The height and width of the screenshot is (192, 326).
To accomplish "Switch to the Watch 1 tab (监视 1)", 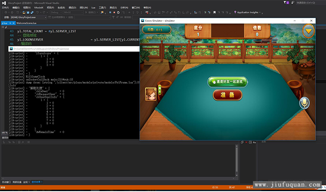I will click(x=27, y=182).
